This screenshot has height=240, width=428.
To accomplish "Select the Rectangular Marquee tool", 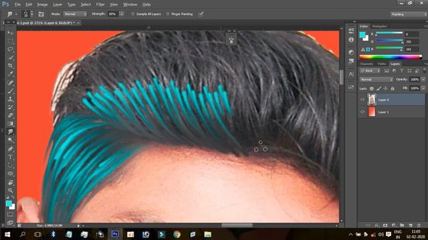I will coord(11,41).
